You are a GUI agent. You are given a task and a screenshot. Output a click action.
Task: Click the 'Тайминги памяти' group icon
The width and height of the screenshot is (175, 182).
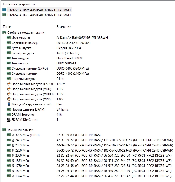click(x=4, y=130)
